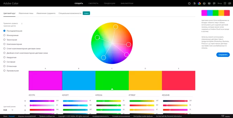Click the Сохранить button
233x118 pixels.
pos(223,55)
